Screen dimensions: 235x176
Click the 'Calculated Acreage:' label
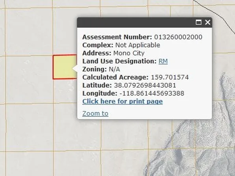point(116,77)
